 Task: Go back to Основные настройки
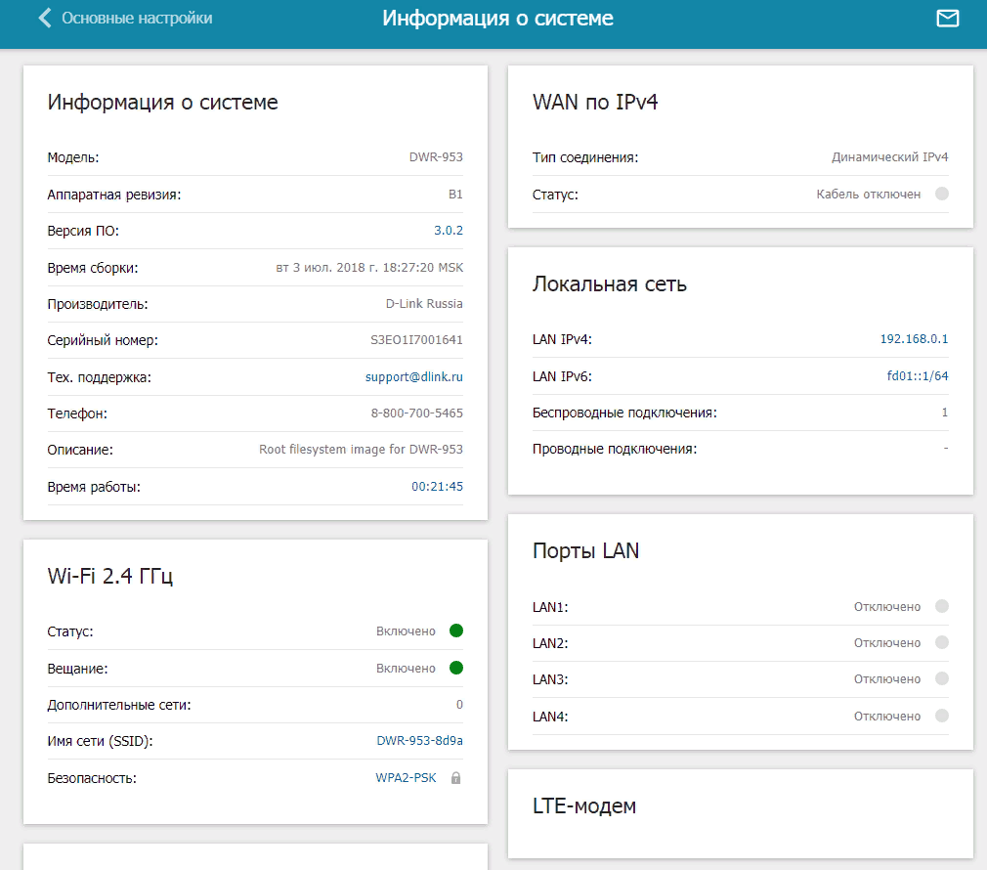click(x=136, y=19)
